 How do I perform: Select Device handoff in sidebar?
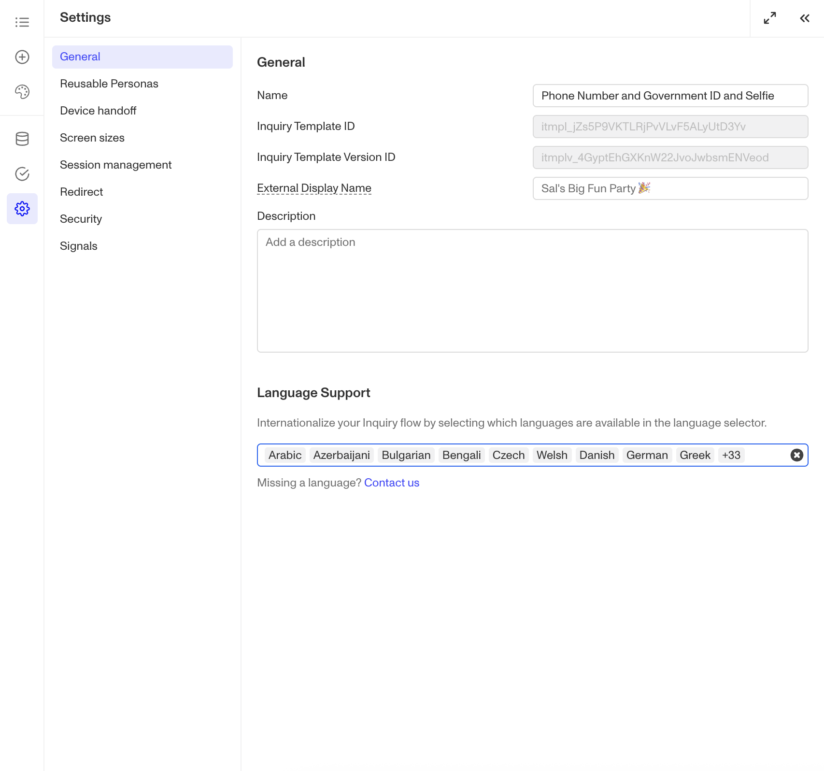98,110
